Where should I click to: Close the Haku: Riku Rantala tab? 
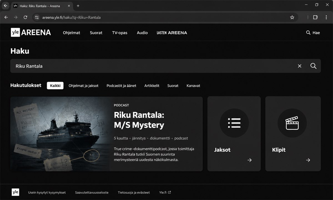click(x=69, y=6)
